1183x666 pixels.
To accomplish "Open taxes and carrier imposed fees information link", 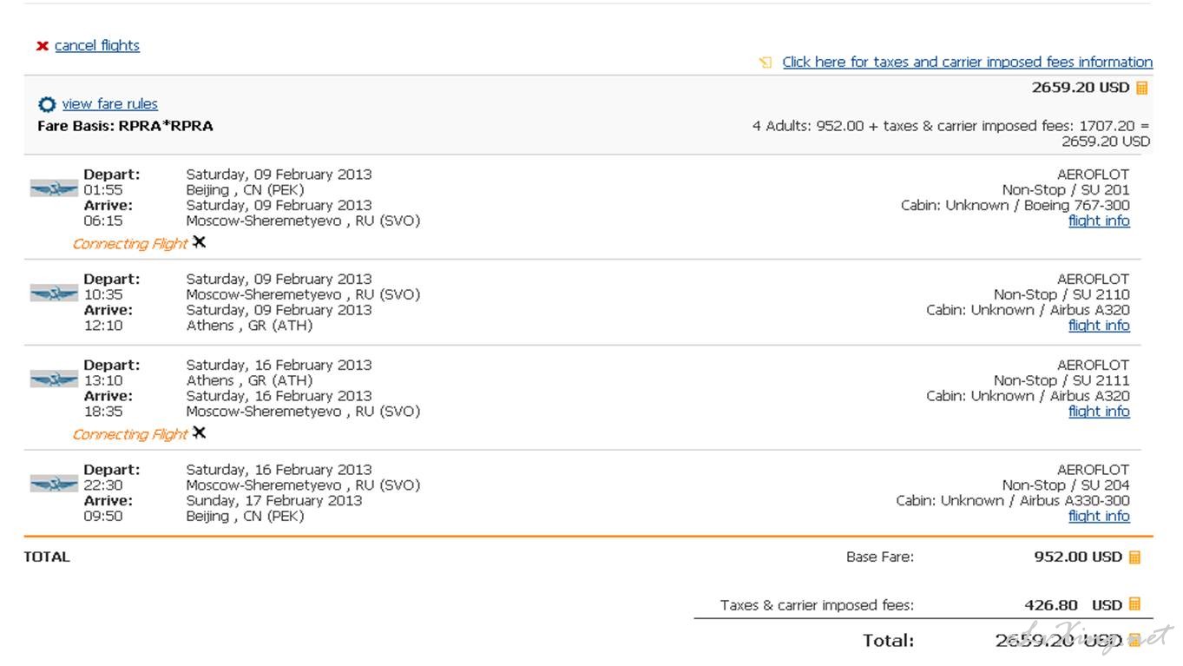I will [x=967, y=62].
